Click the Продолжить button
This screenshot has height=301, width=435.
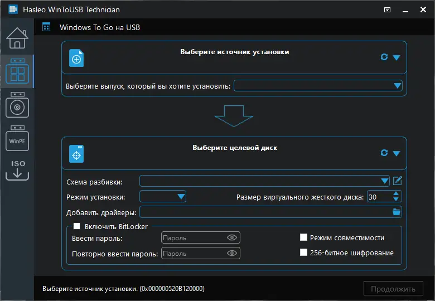393,289
